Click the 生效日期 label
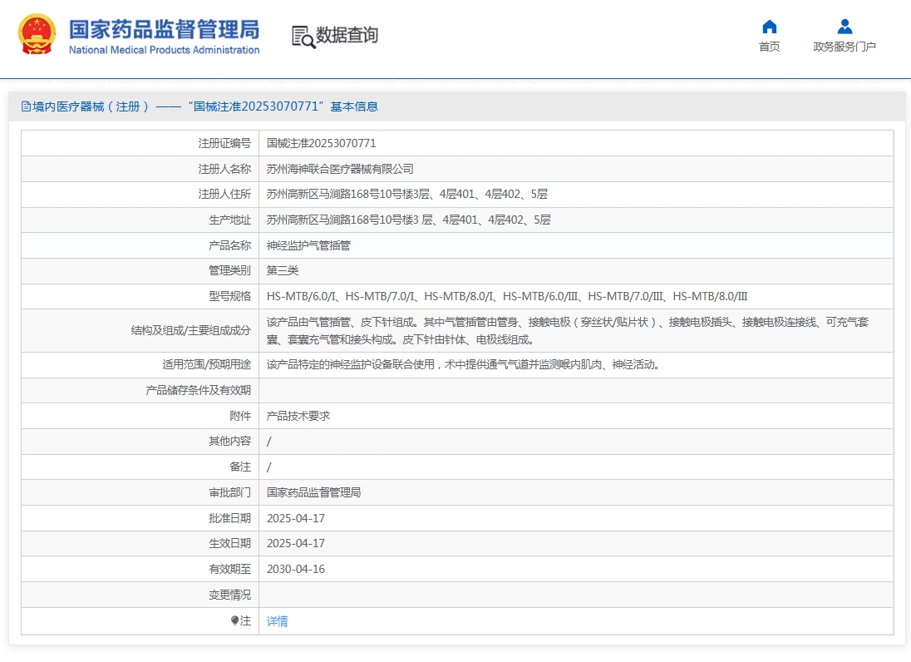Image resolution: width=911 pixels, height=662 pixels. 229,543
